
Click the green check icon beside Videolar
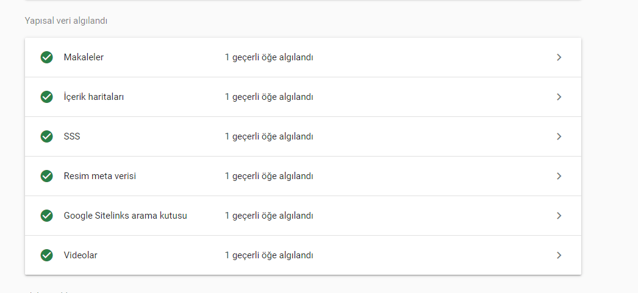(47, 255)
